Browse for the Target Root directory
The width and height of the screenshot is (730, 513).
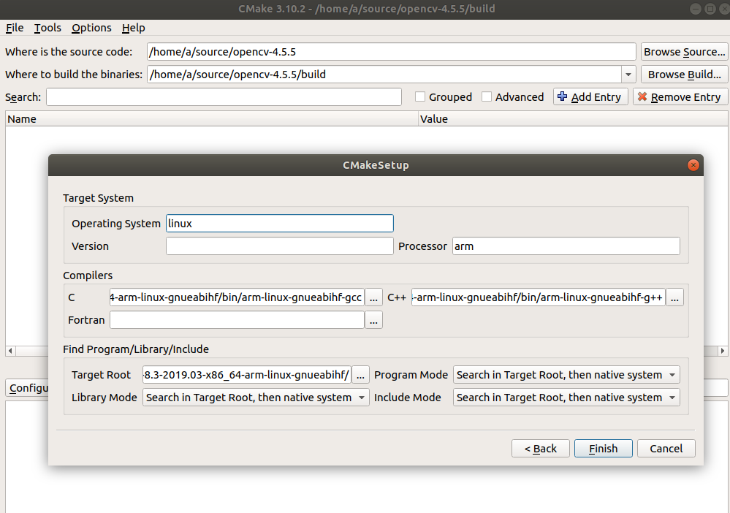click(360, 375)
